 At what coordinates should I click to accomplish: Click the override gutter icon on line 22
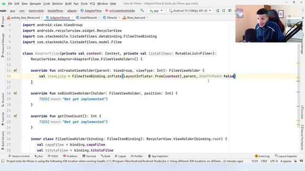click(15, 116)
